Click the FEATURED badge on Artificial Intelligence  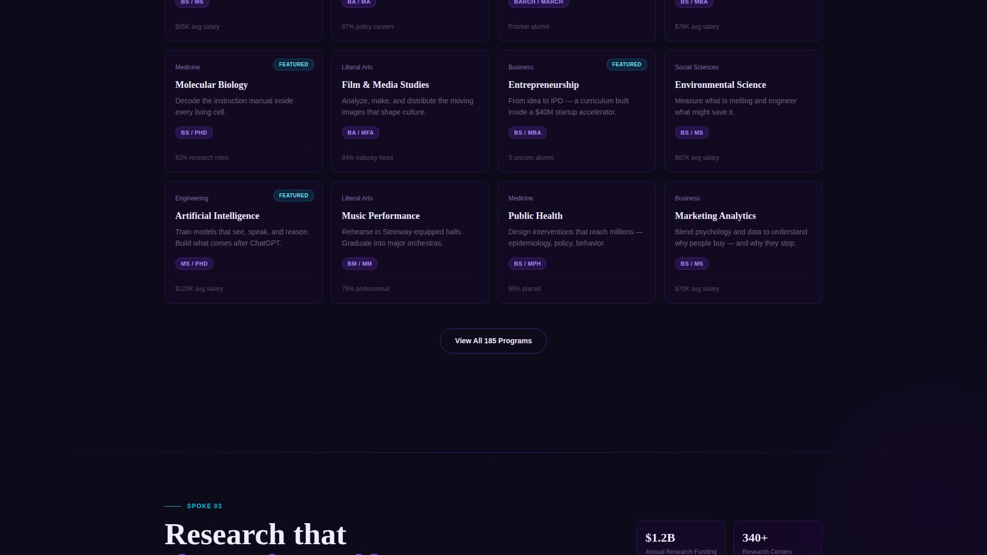pos(294,195)
